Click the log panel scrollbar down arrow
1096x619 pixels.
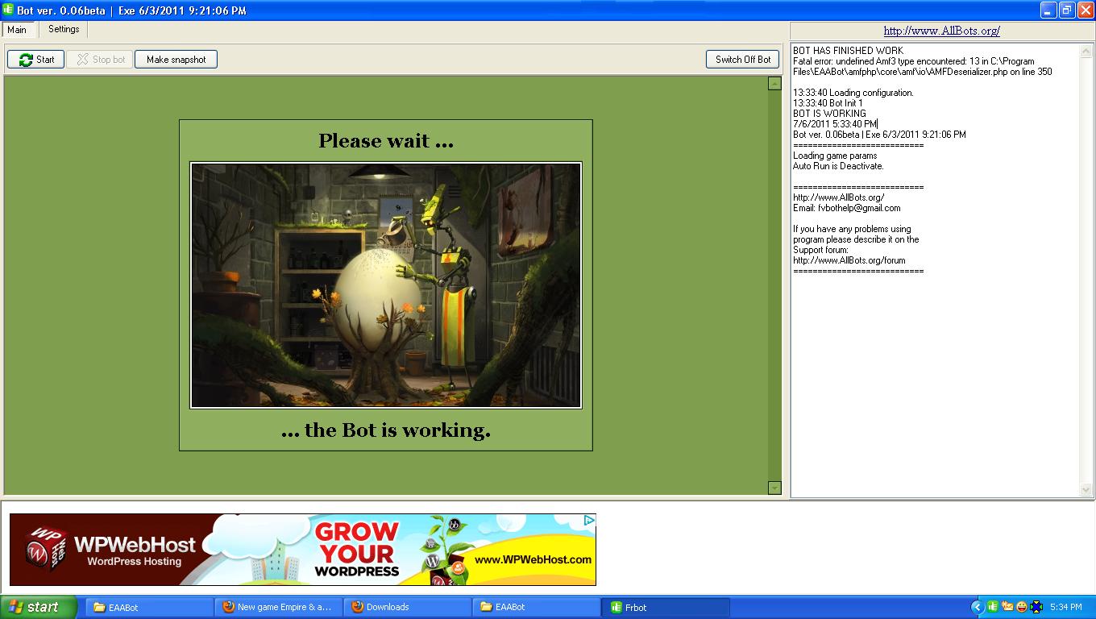pos(1087,490)
